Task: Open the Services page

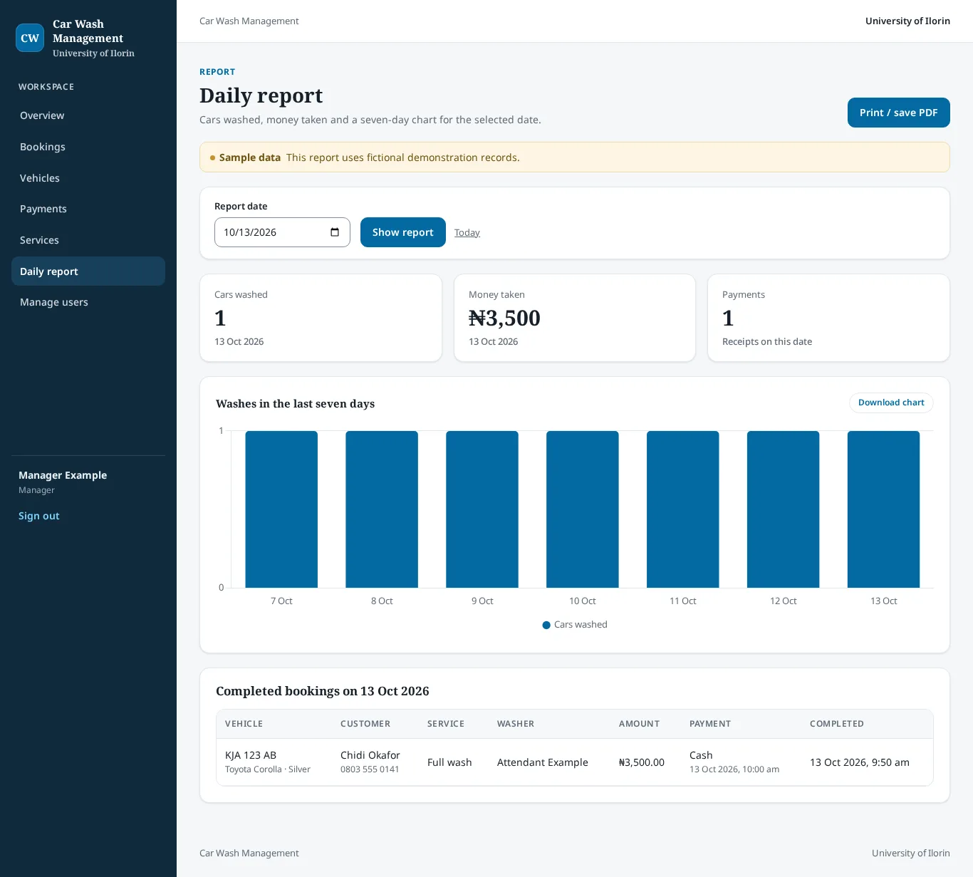Action: (88, 240)
